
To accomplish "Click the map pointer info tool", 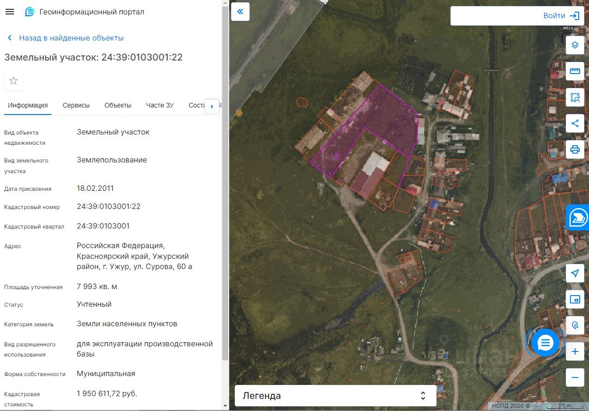I will (575, 325).
